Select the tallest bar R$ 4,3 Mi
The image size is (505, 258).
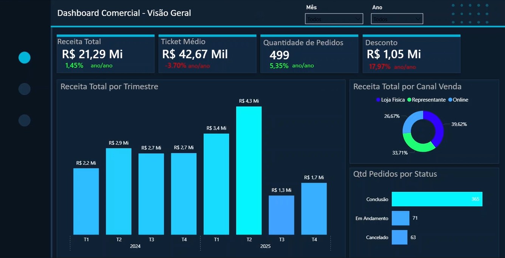pyautogui.click(x=249, y=170)
